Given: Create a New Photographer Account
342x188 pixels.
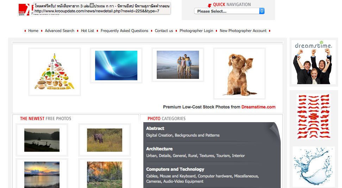Looking at the screenshot, I should [x=243, y=31].
